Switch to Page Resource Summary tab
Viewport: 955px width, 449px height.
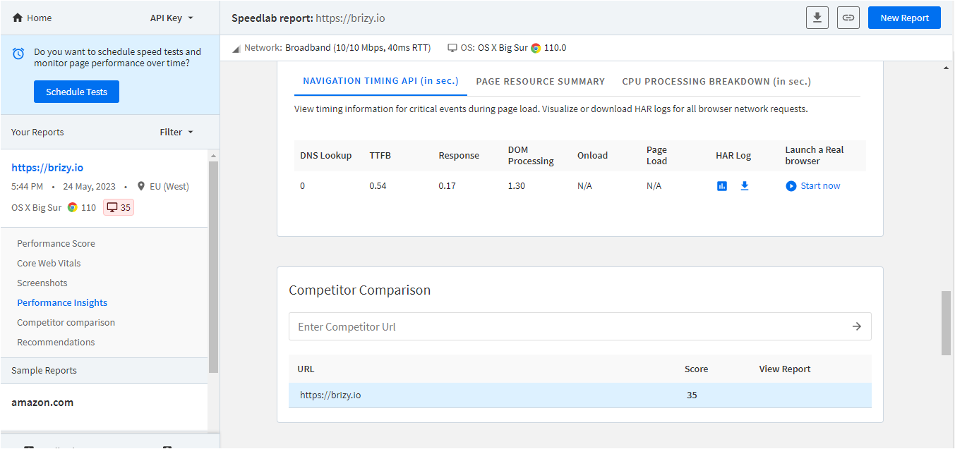point(540,81)
